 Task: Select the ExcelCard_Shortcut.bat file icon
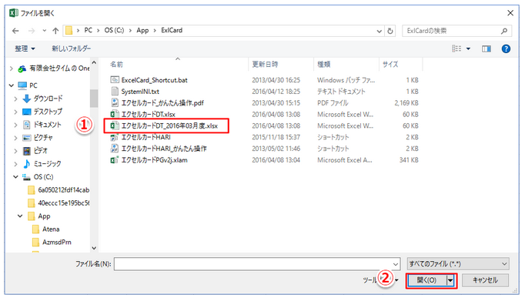(115, 80)
